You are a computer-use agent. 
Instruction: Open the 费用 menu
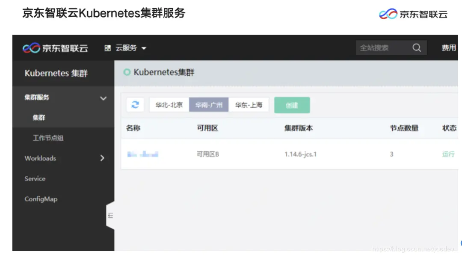point(448,47)
